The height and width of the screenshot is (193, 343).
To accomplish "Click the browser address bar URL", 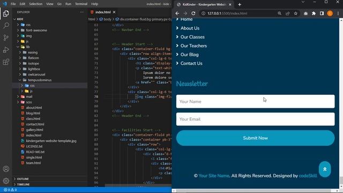I will tap(227, 13).
